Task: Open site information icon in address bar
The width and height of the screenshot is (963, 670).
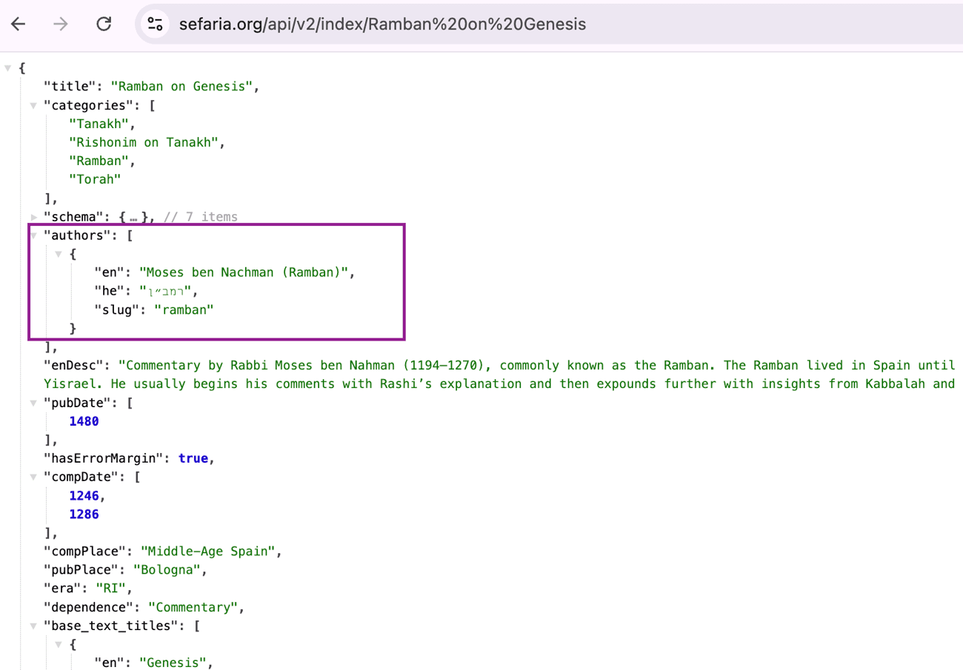Action: 155,24
